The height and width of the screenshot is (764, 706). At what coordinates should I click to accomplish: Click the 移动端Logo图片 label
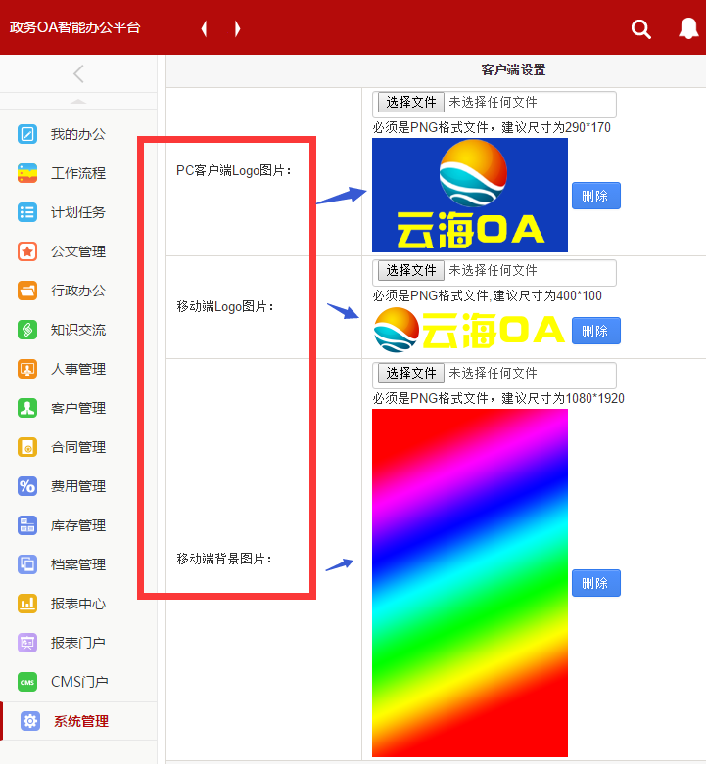tap(225, 306)
